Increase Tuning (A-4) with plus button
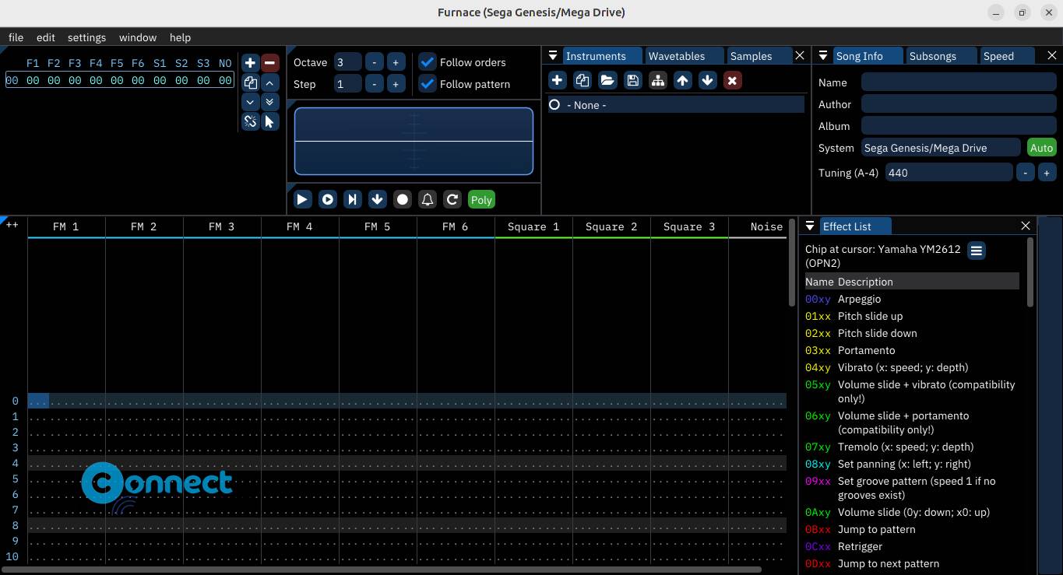The image size is (1063, 575). click(1047, 173)
